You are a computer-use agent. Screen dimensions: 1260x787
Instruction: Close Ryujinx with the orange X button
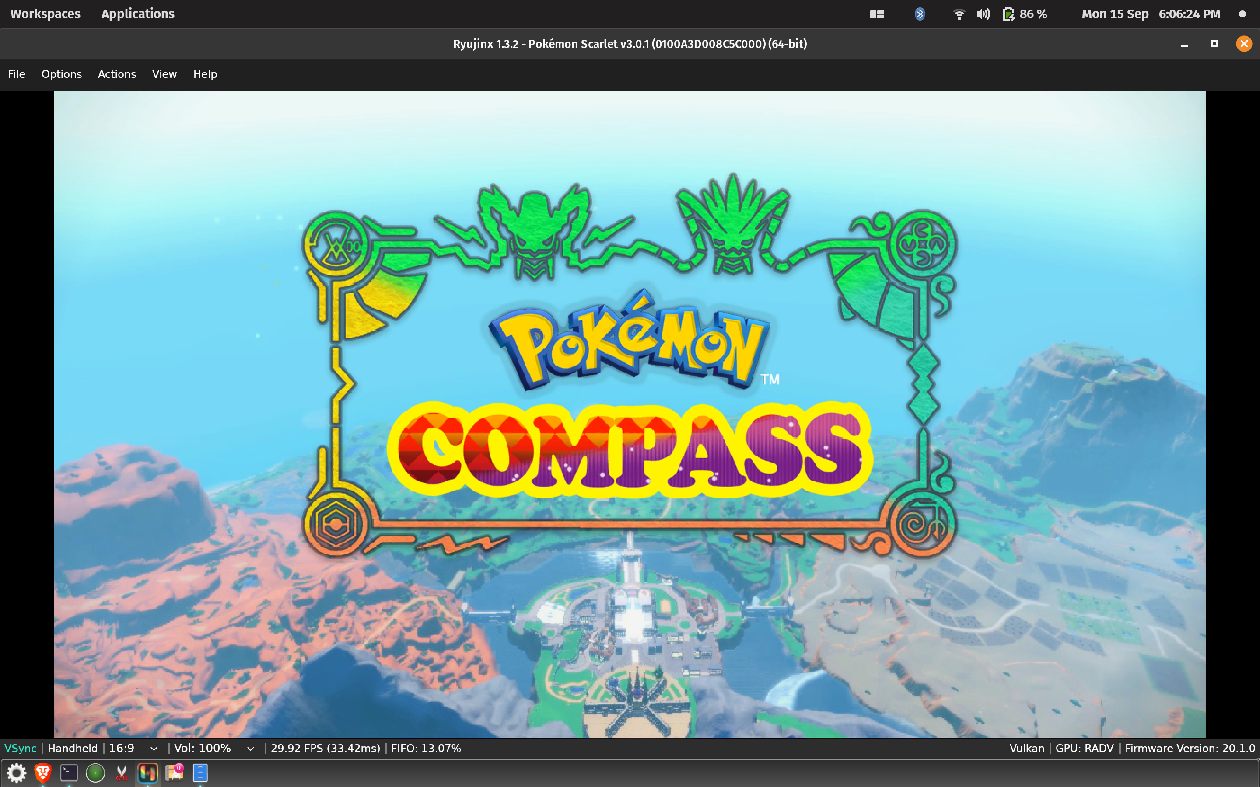tap(1244, 44)
